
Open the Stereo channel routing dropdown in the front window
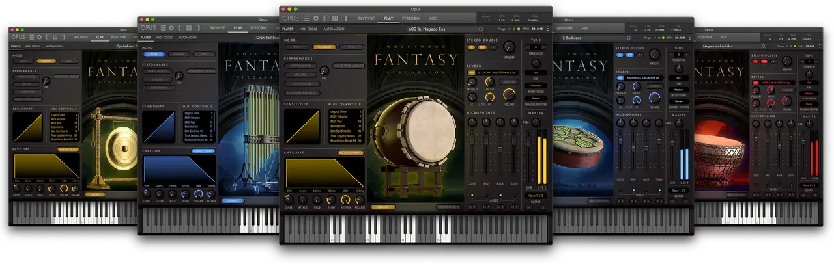pyautogui.click(x=536, y=98)
